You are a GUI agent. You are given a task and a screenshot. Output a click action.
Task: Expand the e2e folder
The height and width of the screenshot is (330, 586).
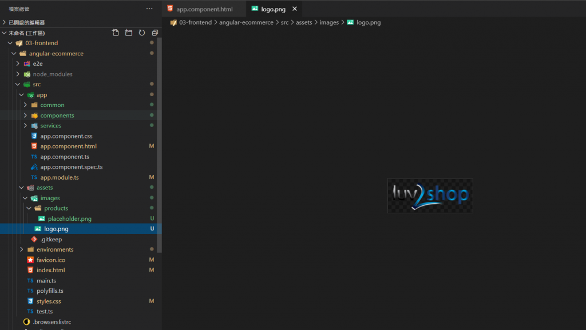[x=18, y=63]
